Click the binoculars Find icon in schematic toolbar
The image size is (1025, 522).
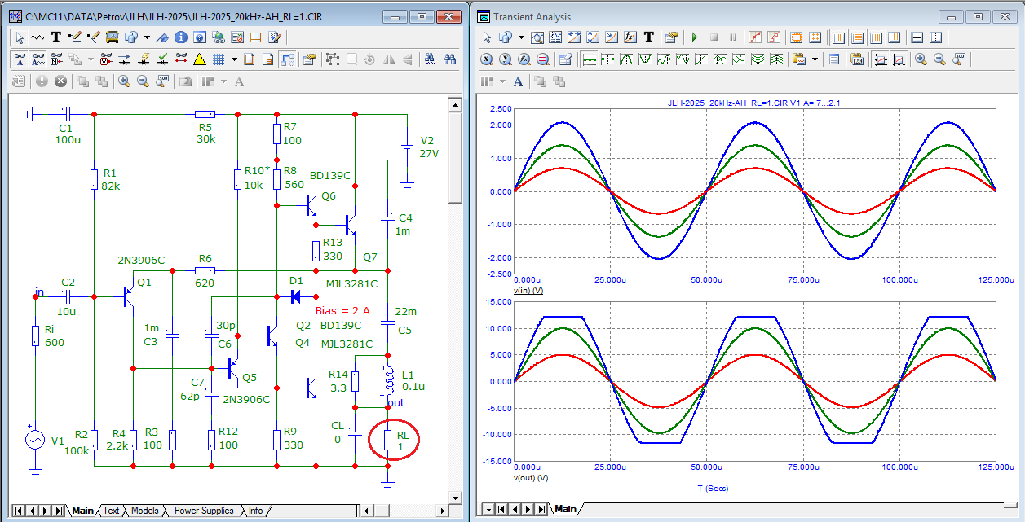(448, 59)
